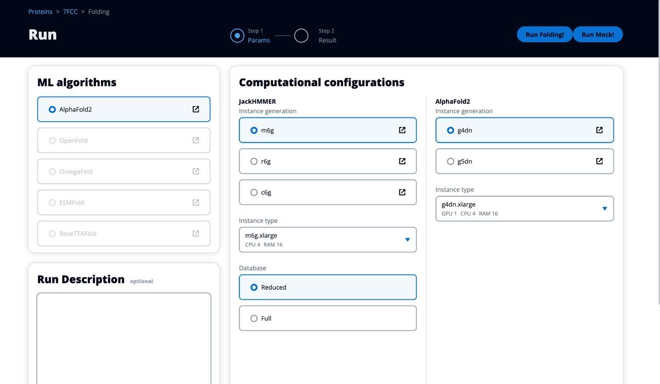Select the Full database option
The image size is (660, 384).
click(x=254, y=318)
